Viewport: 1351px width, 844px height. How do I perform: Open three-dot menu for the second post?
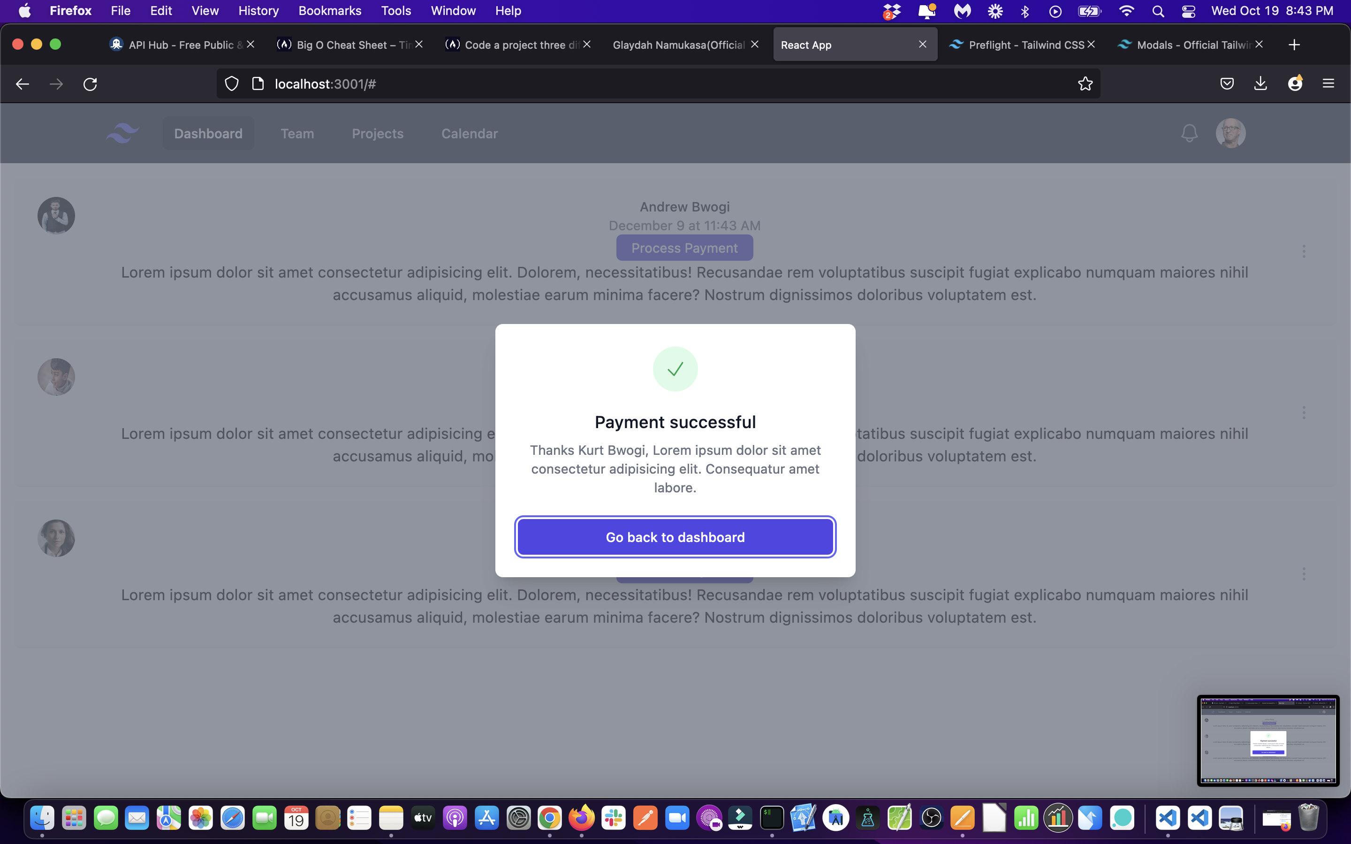pos(1304,413)
